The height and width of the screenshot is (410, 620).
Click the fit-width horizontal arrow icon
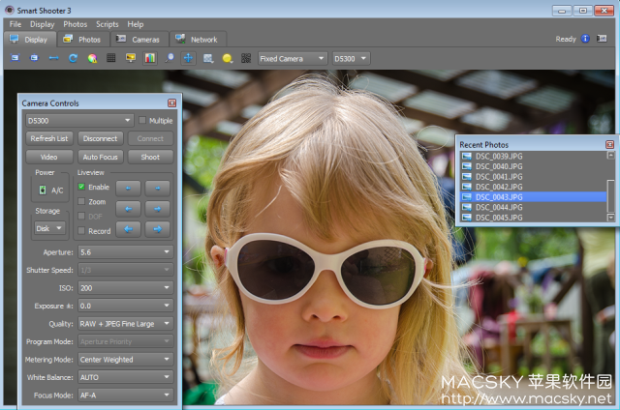(x=54, y=58)
